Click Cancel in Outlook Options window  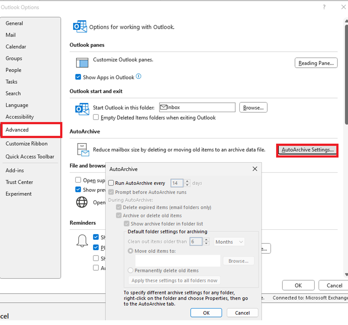[x=334, y=285]
